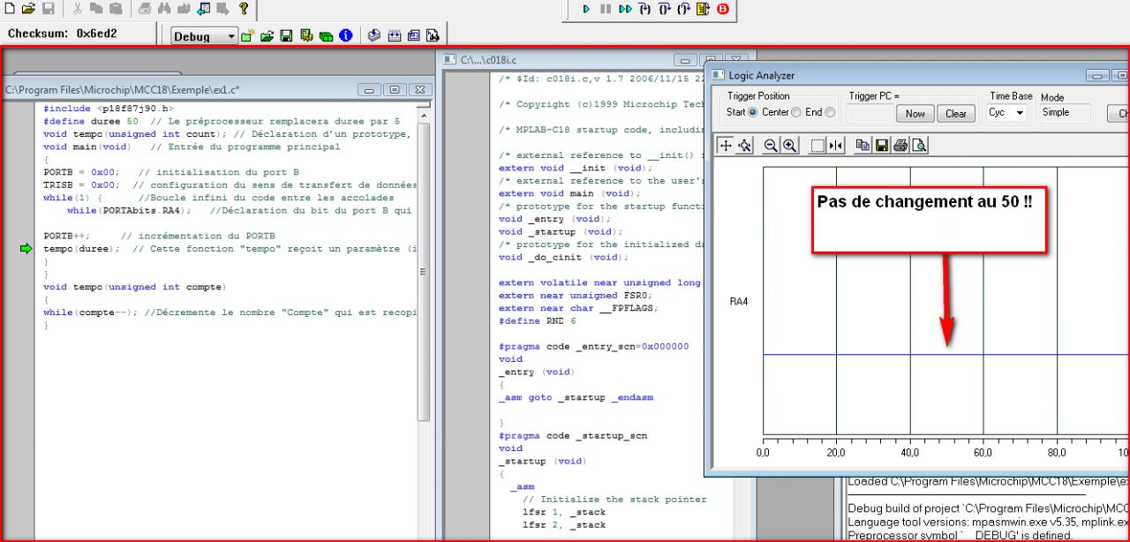Select the End trigger position

828,113
